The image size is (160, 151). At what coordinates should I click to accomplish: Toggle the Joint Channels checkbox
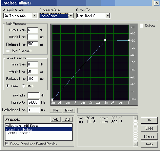(8, 51)
